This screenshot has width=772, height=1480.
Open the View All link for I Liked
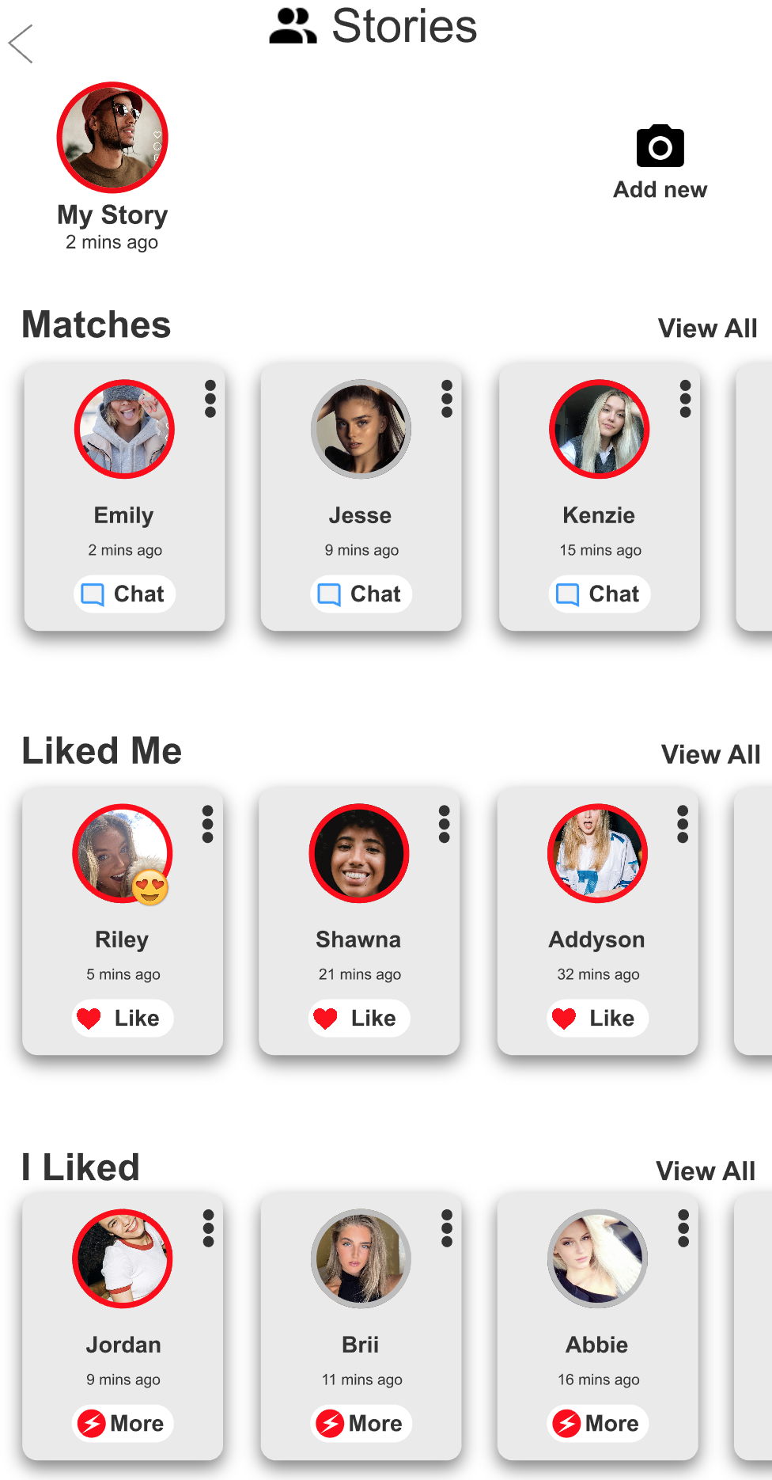pos(706,1171)
